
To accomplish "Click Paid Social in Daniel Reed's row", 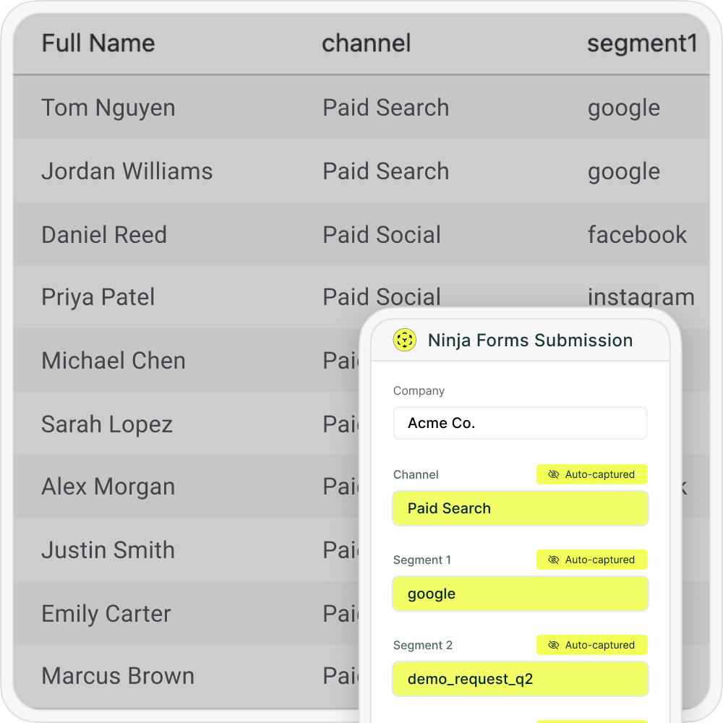I will pyautogui.click(x=381, y=234).
